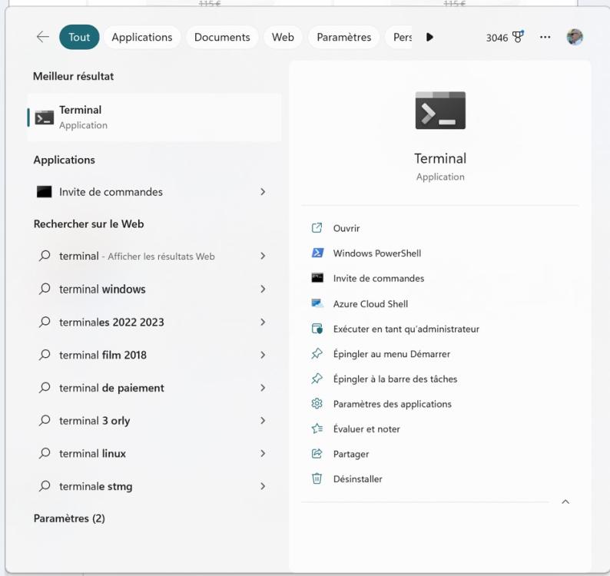Expand Invite de commandes result chevron

[x=263, y=192]
